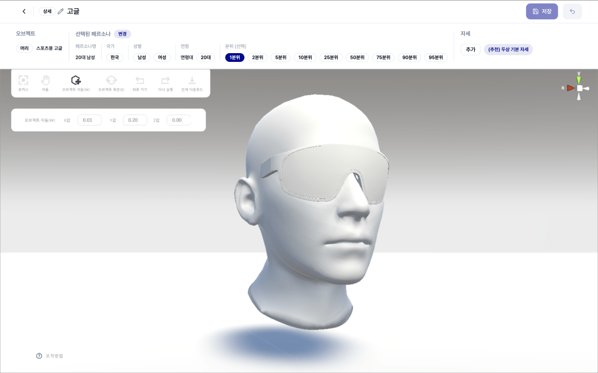598x373 pixels.
Task: Select the 스포츠용 고글 object tab
Action: click(49, 48)
